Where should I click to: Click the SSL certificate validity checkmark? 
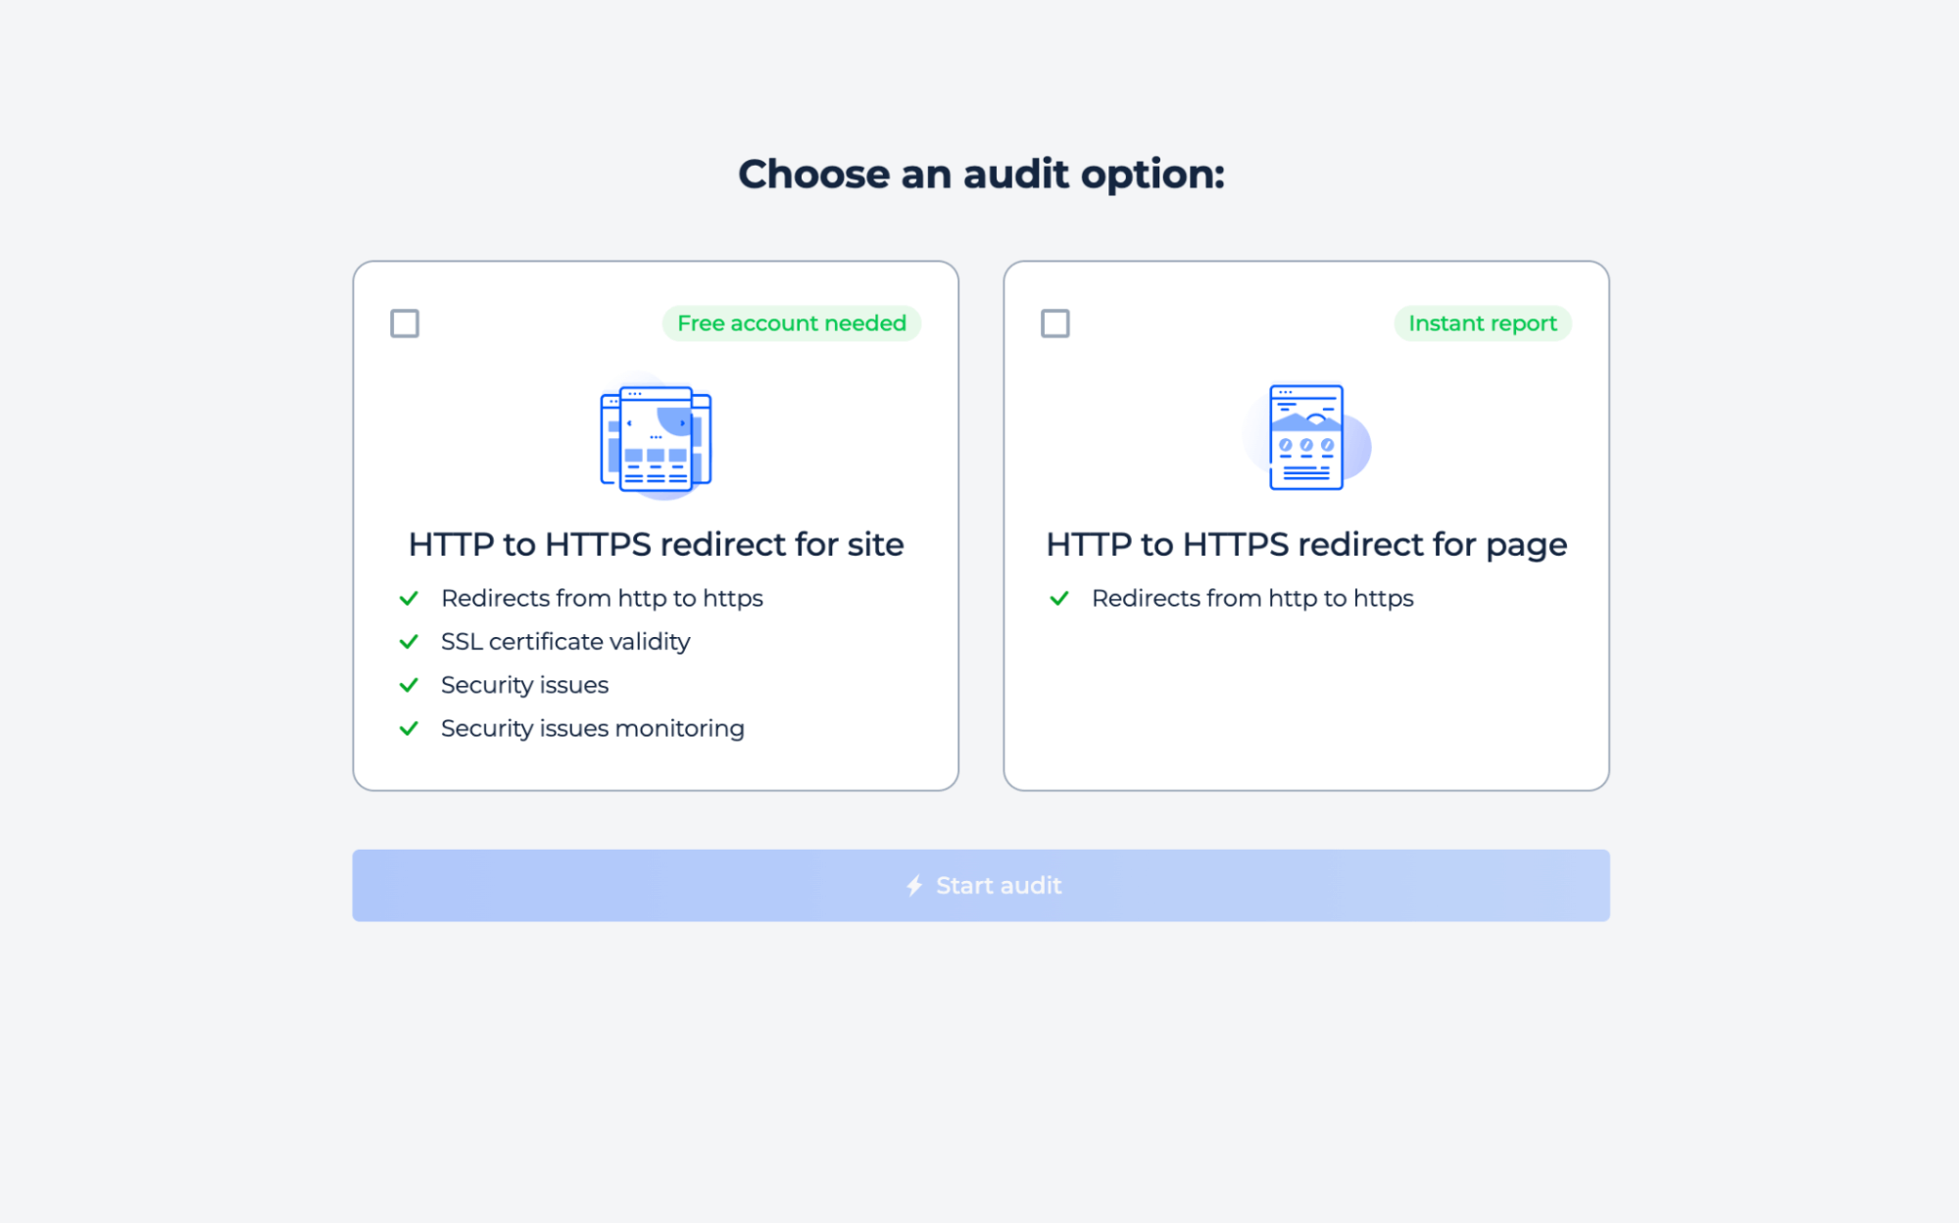(410, 642)
